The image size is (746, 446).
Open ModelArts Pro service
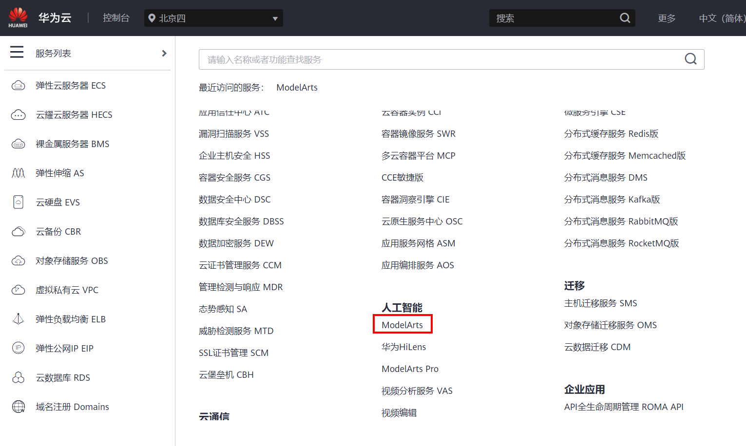pyautogui.click(x=410, y=369)
